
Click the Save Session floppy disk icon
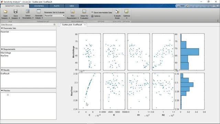pos(15,11)
